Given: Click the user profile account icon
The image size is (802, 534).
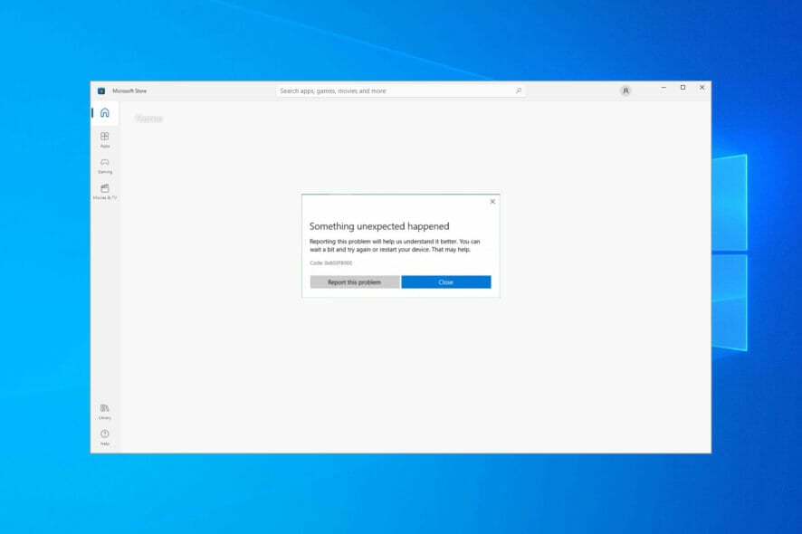Looking at the screenshot, I should click(625, 91).
